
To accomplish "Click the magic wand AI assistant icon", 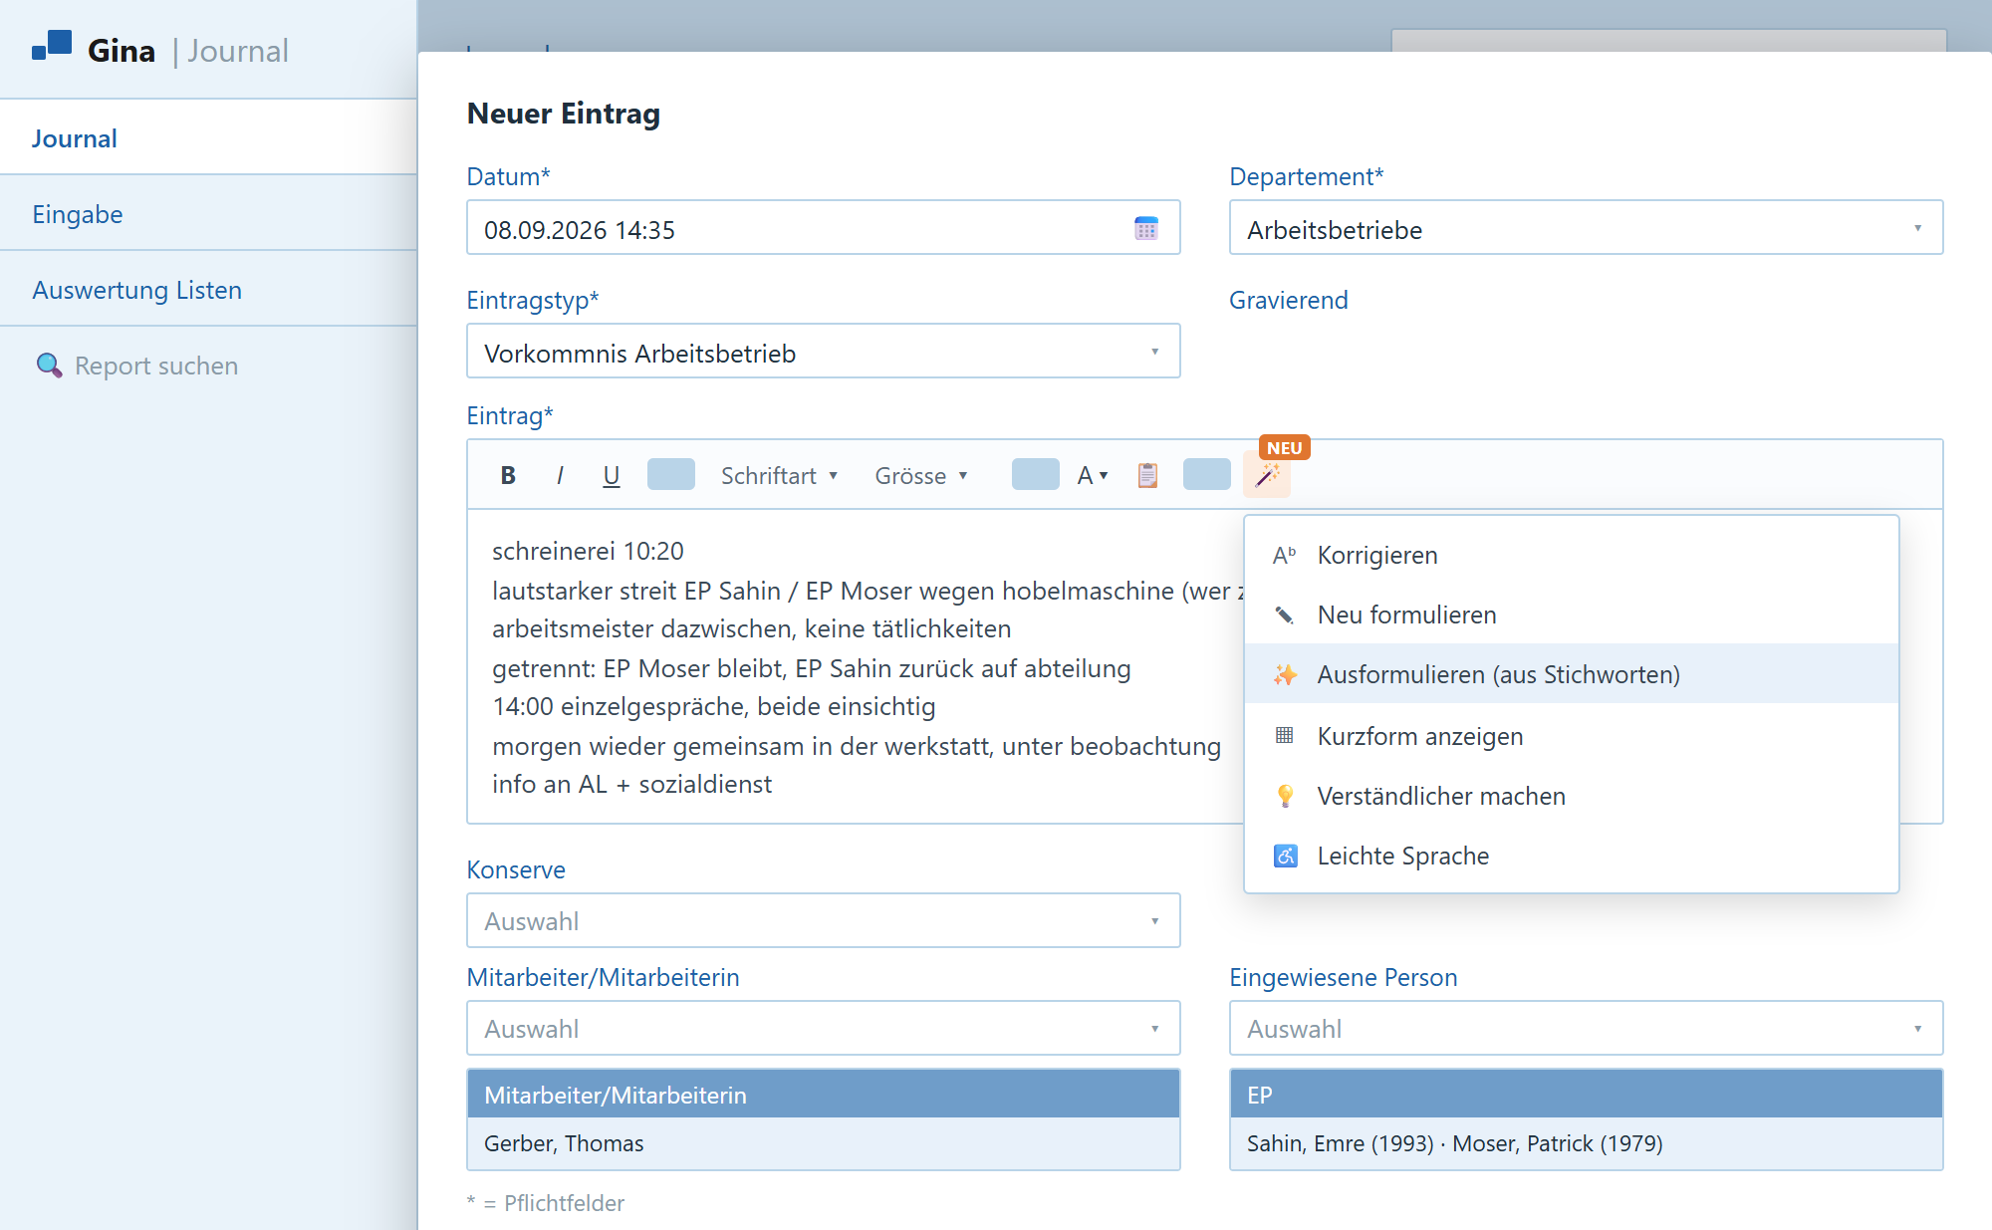I will (x=1267, y=475).
